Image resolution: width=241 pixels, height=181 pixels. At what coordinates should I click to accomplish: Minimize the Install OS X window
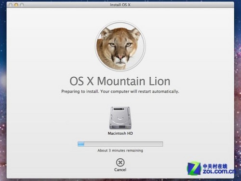[16, 5]
